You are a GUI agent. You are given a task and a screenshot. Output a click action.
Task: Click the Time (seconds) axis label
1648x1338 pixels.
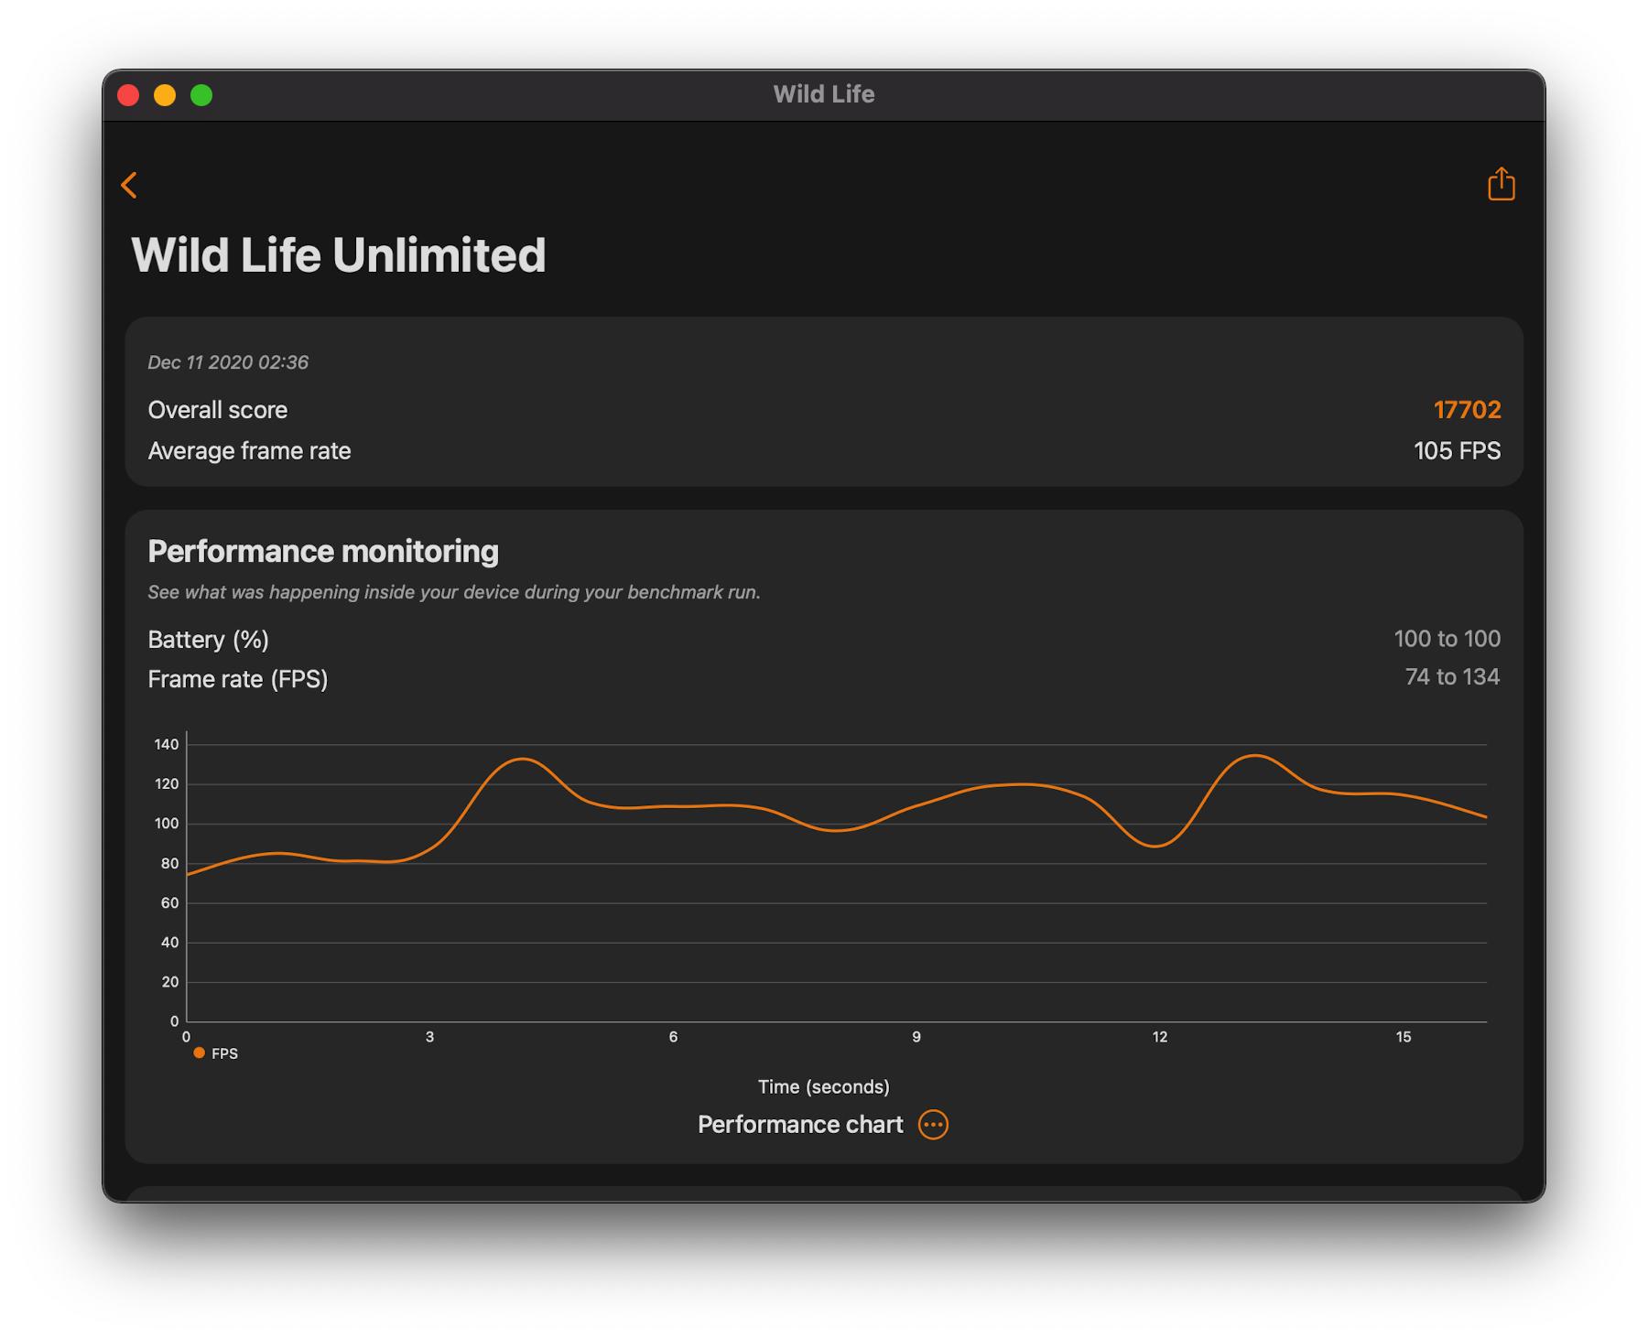pos(824,1087)
